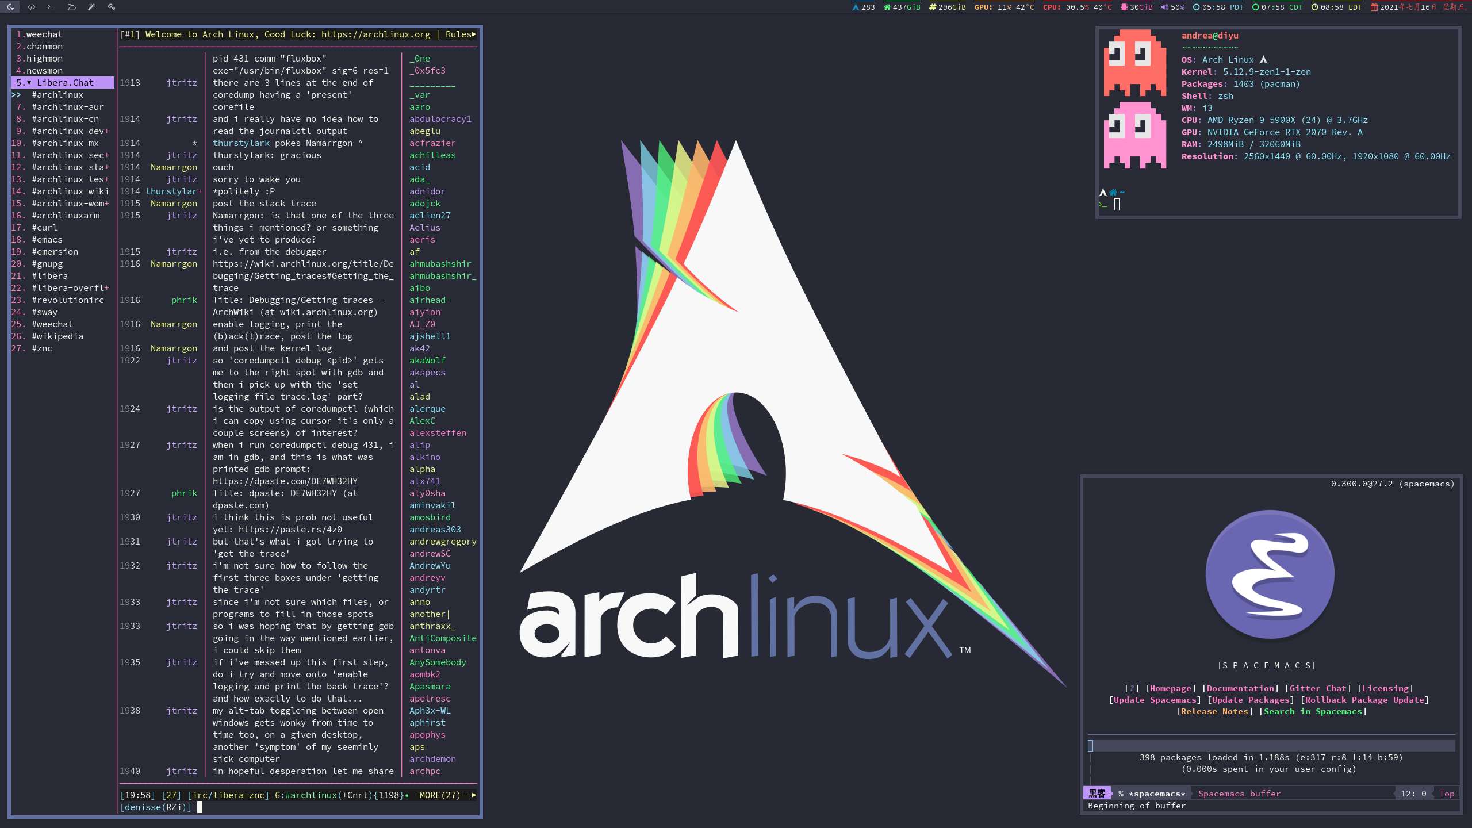1472x828 pixels.
Task: Switch to the code brackets workspace
Action: click(31, 7)
